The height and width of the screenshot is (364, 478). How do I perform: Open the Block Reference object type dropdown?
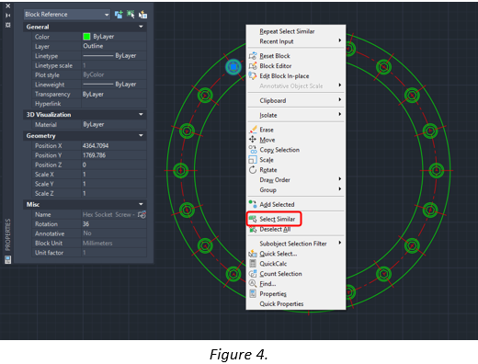click(x=67, y=15)
